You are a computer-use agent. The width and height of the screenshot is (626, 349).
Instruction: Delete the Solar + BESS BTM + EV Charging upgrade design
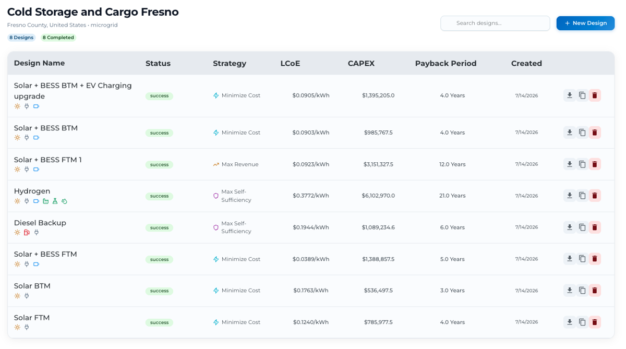point(595,95)
